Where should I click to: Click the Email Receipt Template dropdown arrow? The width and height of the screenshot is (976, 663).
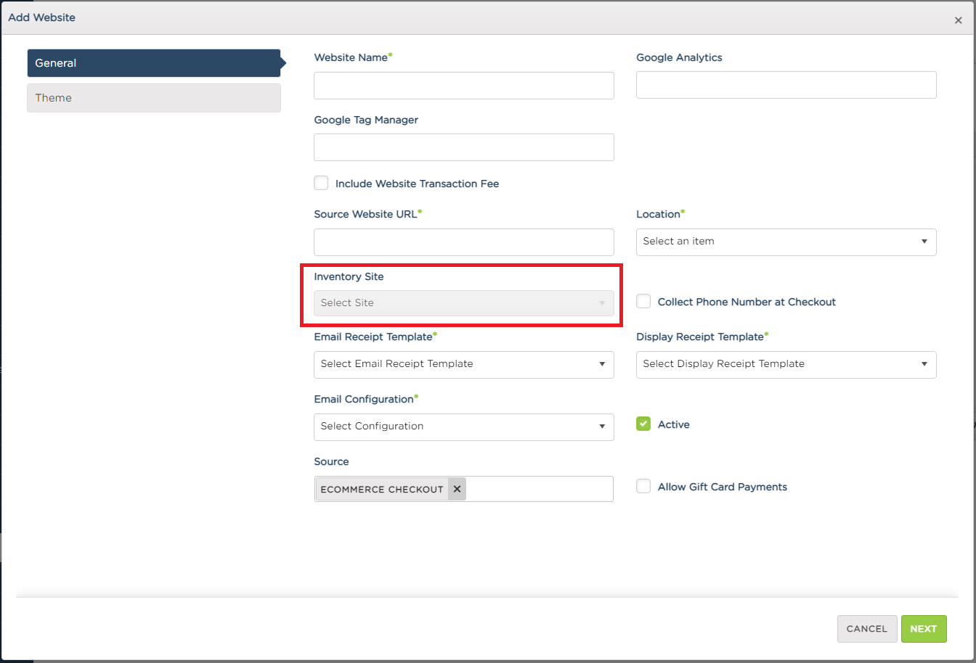click(602, 364)
